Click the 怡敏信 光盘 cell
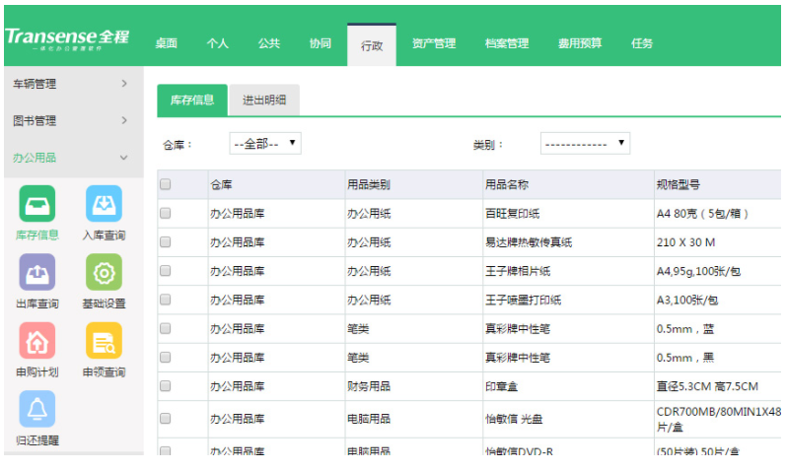This screenshot has height=471, width=786. pos(568,420)
